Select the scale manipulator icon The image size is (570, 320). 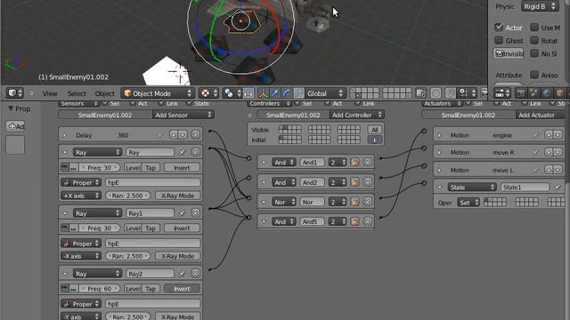(298, 93)
